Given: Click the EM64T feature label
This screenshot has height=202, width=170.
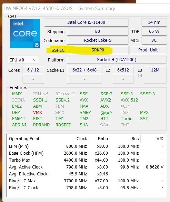Looking at the screenshot, I should coord(19,119).
